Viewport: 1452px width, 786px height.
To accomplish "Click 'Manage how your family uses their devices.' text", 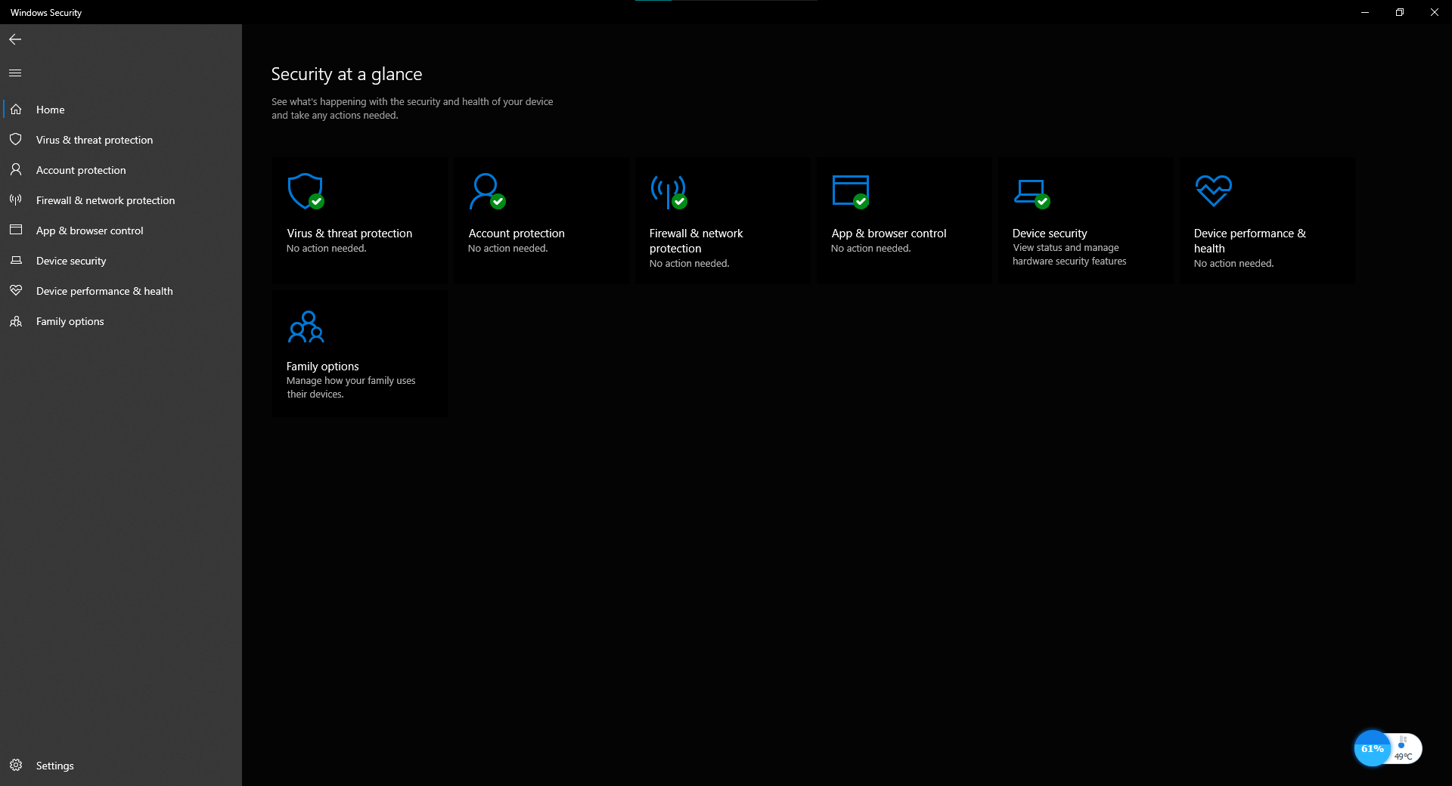I will pyautogui.click(x=351, y=388).
